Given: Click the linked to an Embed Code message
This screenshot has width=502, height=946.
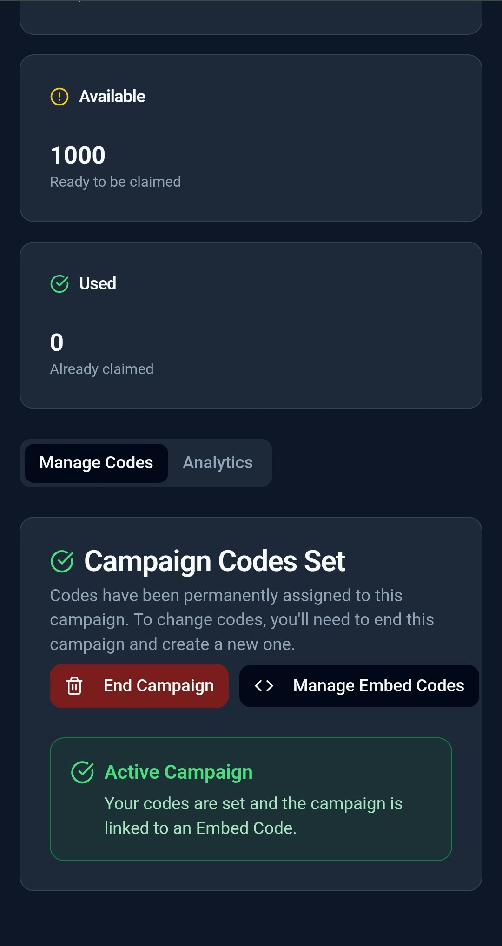Looking at the screenshot, I should (x=253, y=816).
